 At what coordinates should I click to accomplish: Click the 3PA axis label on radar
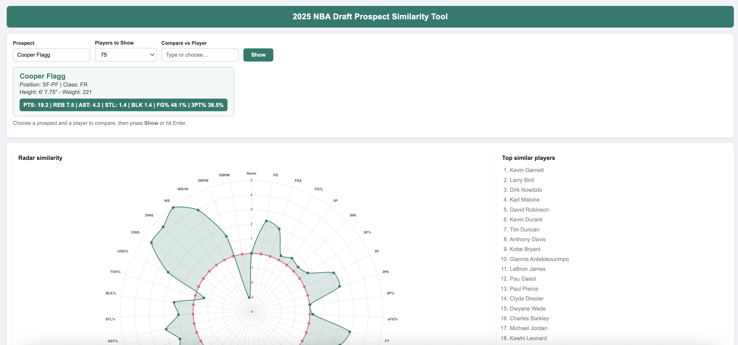(353, 215)
